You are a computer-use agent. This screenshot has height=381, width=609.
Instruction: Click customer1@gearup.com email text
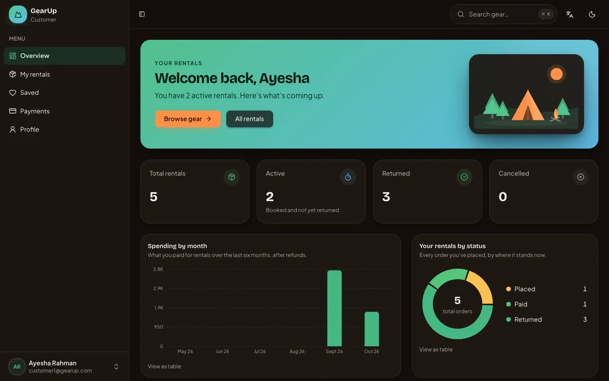pyautogui.click(x=60, y=371)
